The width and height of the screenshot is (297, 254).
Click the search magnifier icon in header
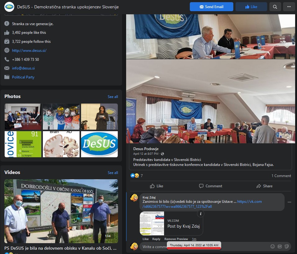(x=275, y=7)
